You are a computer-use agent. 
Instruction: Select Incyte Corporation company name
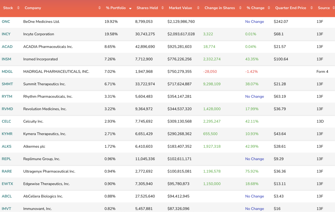pyautogui.click(x=39, y=34)
